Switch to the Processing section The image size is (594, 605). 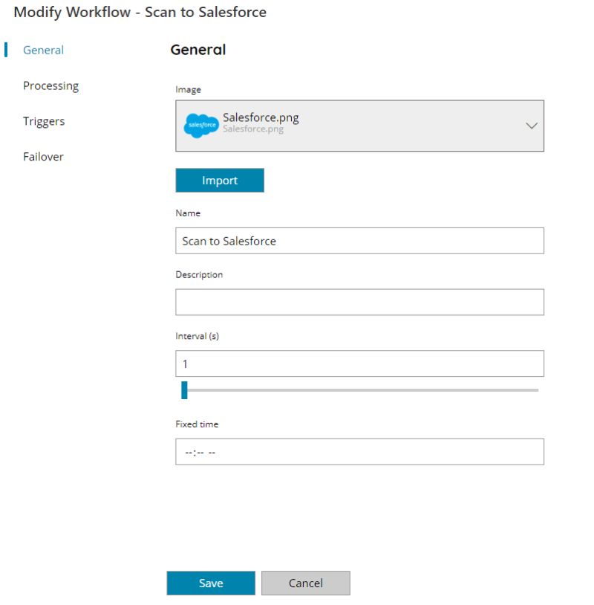pos(50,85)
